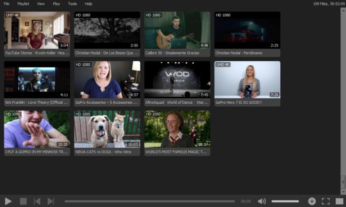This screenshot has width=346, height=207.
Task: Open the Playlist menu
Action: tap(23, 4)
